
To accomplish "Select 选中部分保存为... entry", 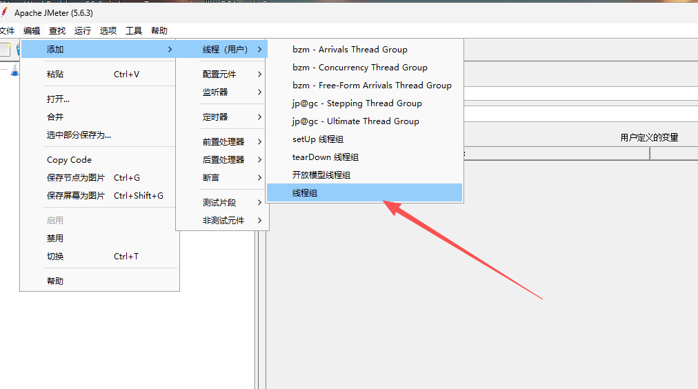I will pos(99,135).
